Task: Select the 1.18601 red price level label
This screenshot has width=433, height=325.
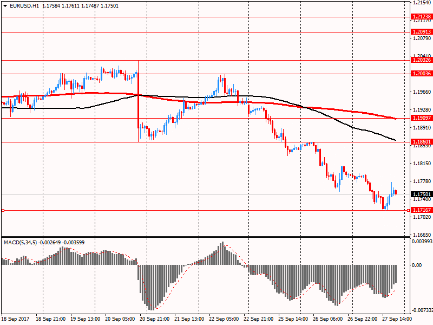Action: [422, 142]
